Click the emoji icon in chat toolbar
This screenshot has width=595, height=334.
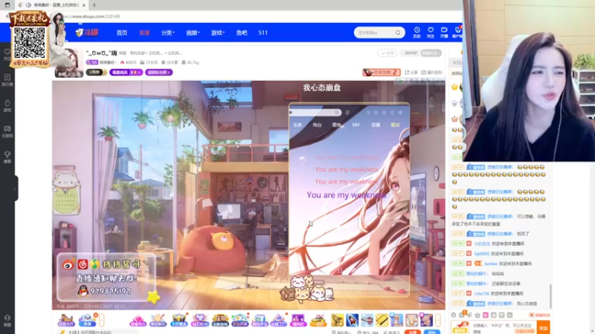454,315
